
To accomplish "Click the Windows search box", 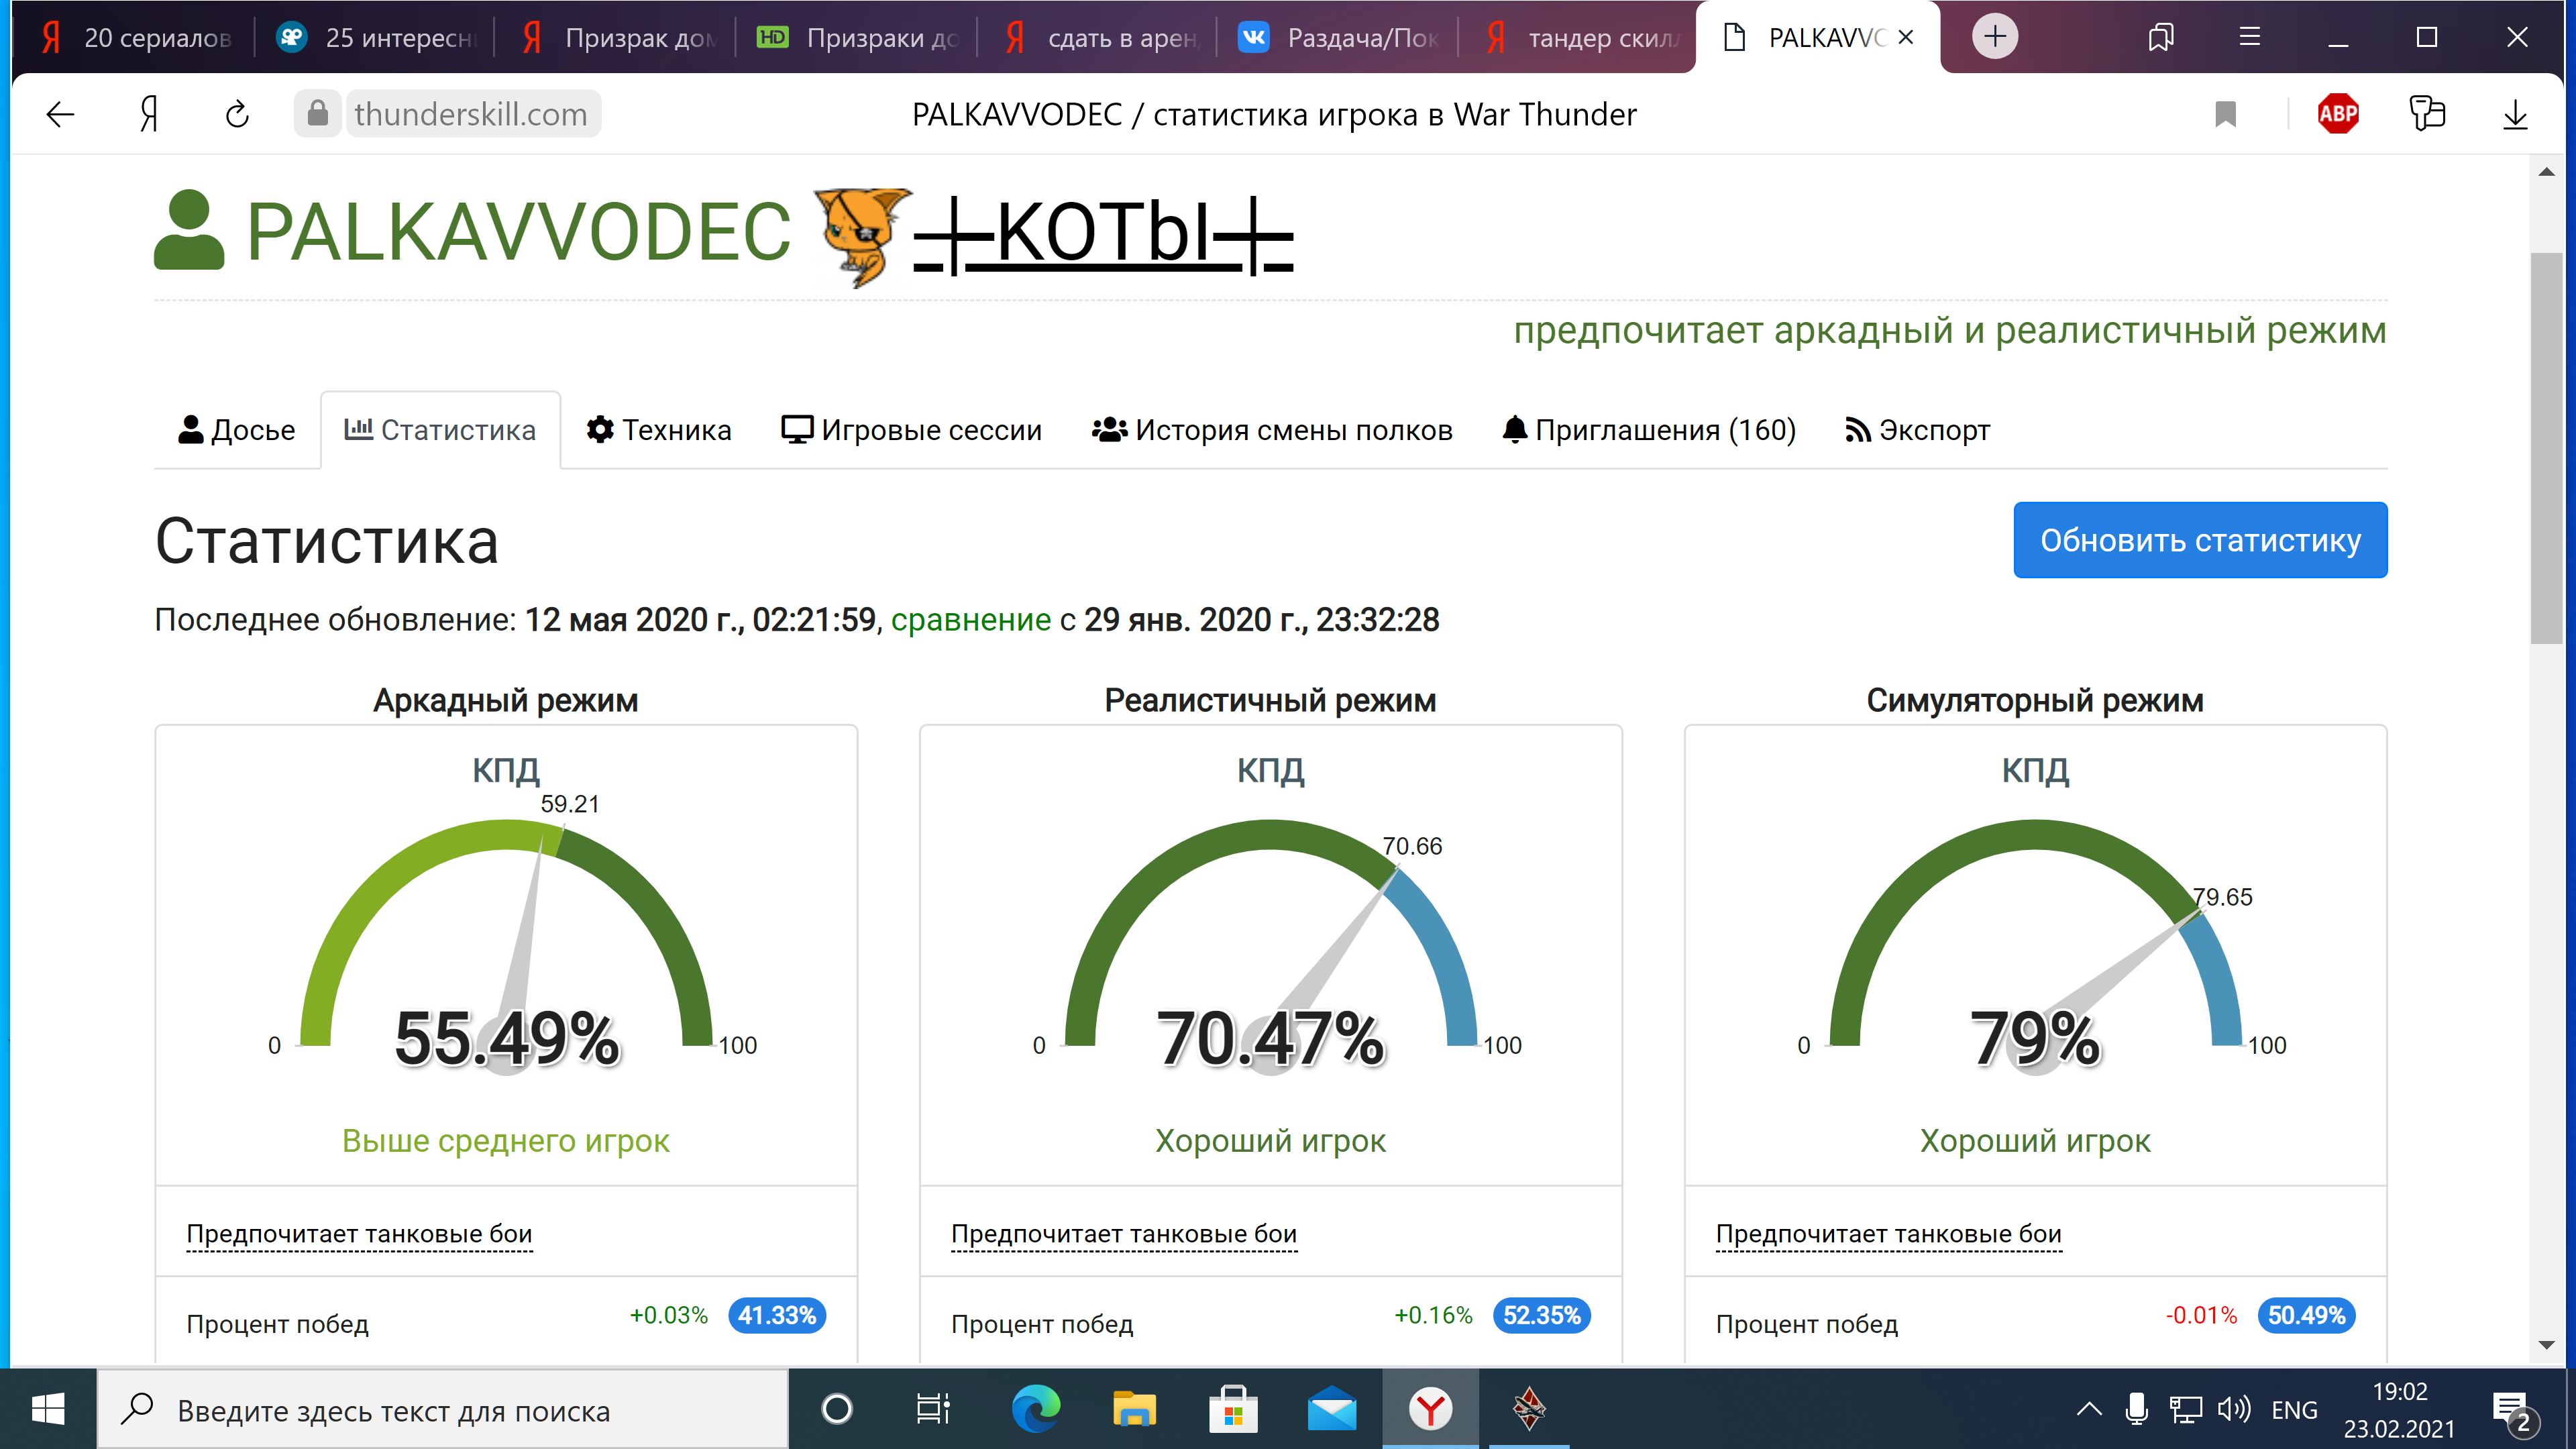I will pos(442,1410).
